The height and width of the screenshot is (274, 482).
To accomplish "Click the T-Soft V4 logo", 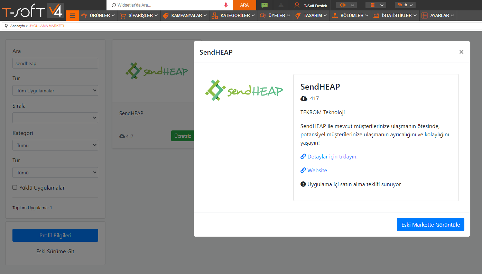I will click(x=33, y=10).
